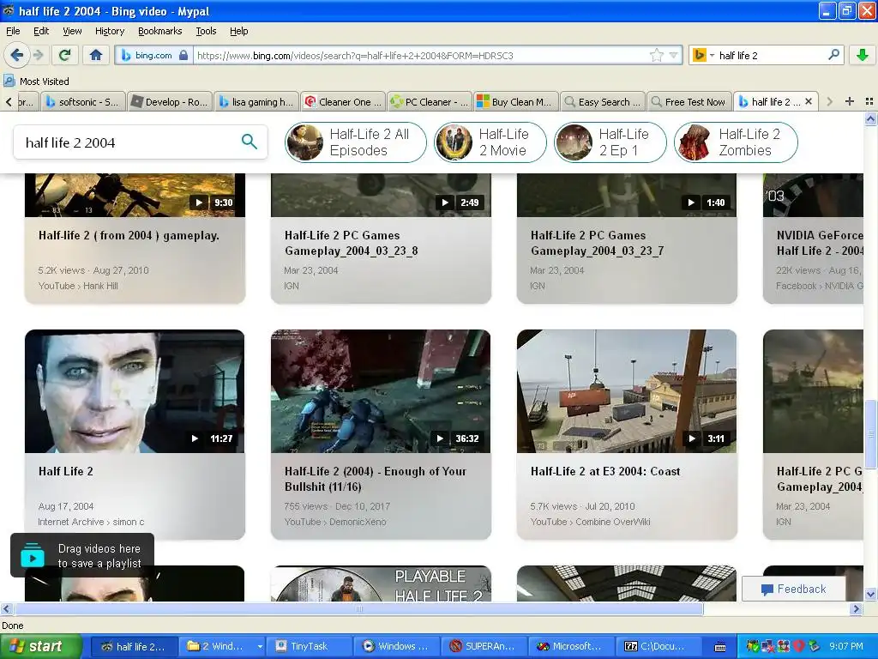Viewport: 878px width, 659px height.
Task: Close the half life 2 tab
Action: click(x=808, y=101)
